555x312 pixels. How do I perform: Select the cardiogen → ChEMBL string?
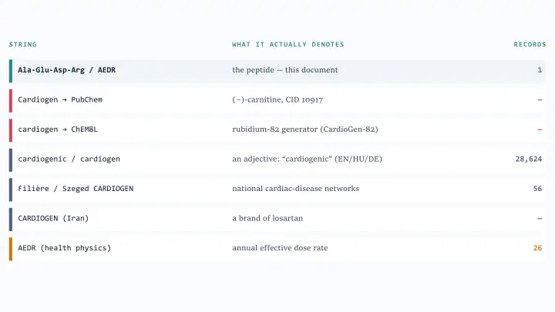click(x=58, y=129)
